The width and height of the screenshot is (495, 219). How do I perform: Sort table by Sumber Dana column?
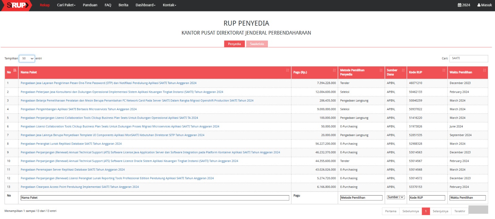[x=396, y=72]
